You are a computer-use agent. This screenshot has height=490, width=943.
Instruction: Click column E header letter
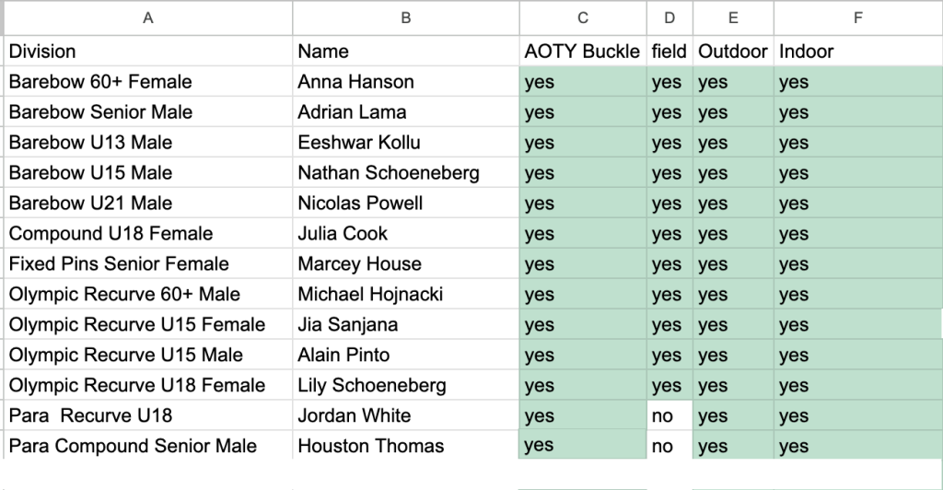click(x=733, y=17)
